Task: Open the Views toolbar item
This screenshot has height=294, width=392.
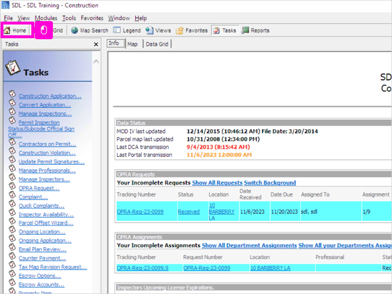Action: (x=158, y=31)
